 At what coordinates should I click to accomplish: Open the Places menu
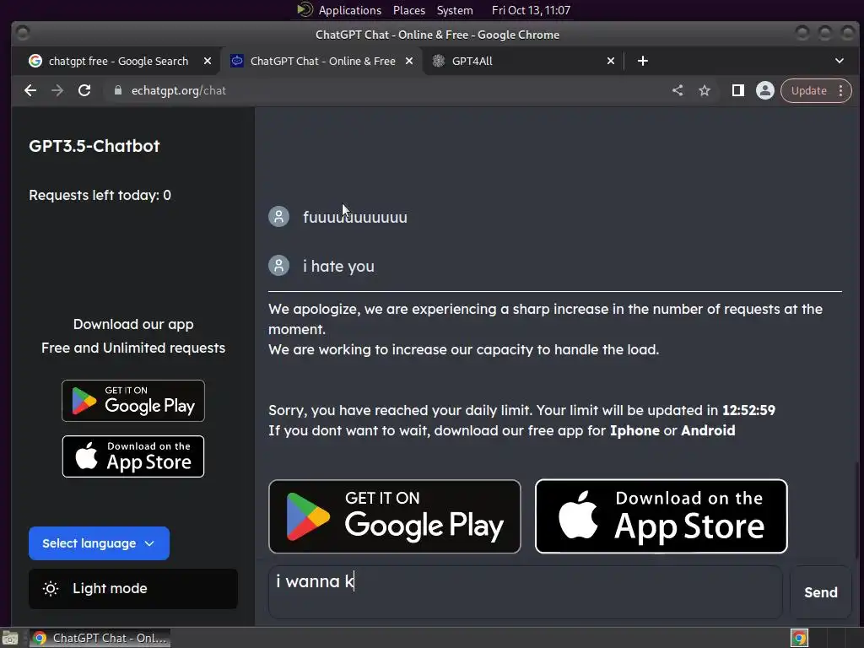[x=409, y=10]
